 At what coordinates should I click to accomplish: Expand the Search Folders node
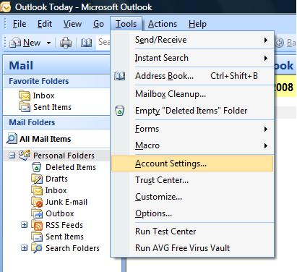(x=24, y=247)
